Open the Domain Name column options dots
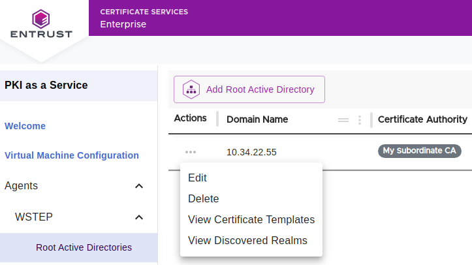 click(x=359, y=120)
